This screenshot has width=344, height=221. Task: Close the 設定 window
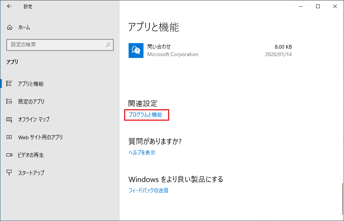335,6
